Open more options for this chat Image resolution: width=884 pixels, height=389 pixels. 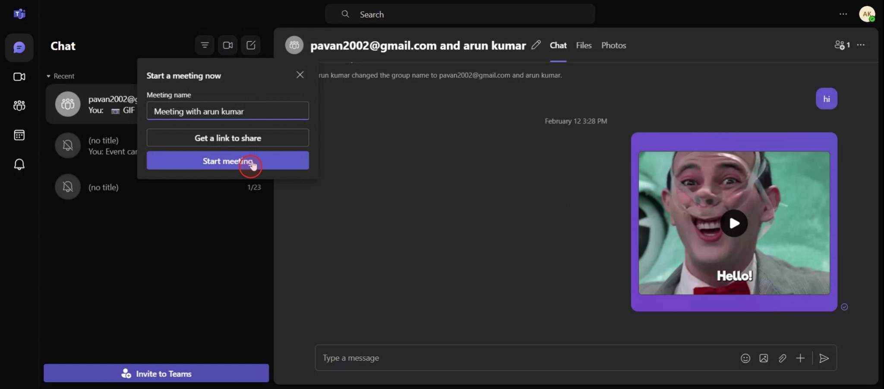pyautogui.click(x=862, y=45)
